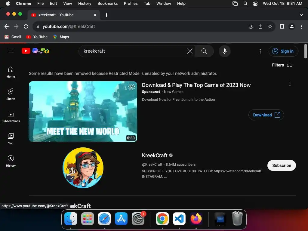Screen dimensions: 308x231
Task: Open the YouTube bookmark
Action: 37,37
